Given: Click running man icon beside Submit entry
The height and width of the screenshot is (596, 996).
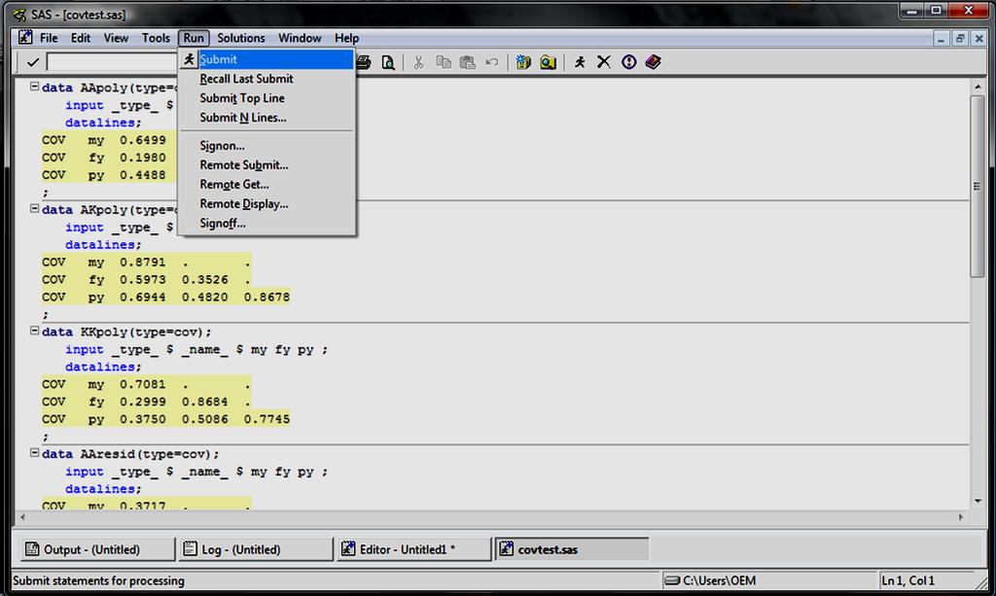Looking at the screenshot, I should pos(189,59).
